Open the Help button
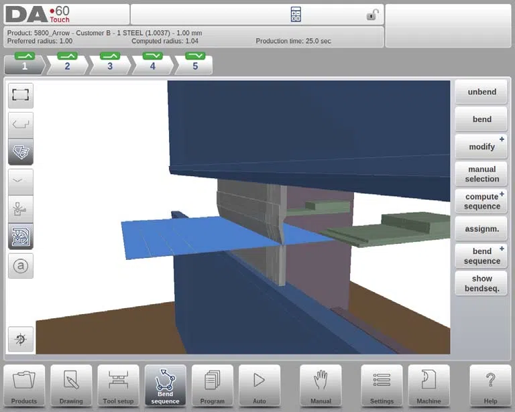The height and width of the screenshot is (412, 515). coord(490,386)
